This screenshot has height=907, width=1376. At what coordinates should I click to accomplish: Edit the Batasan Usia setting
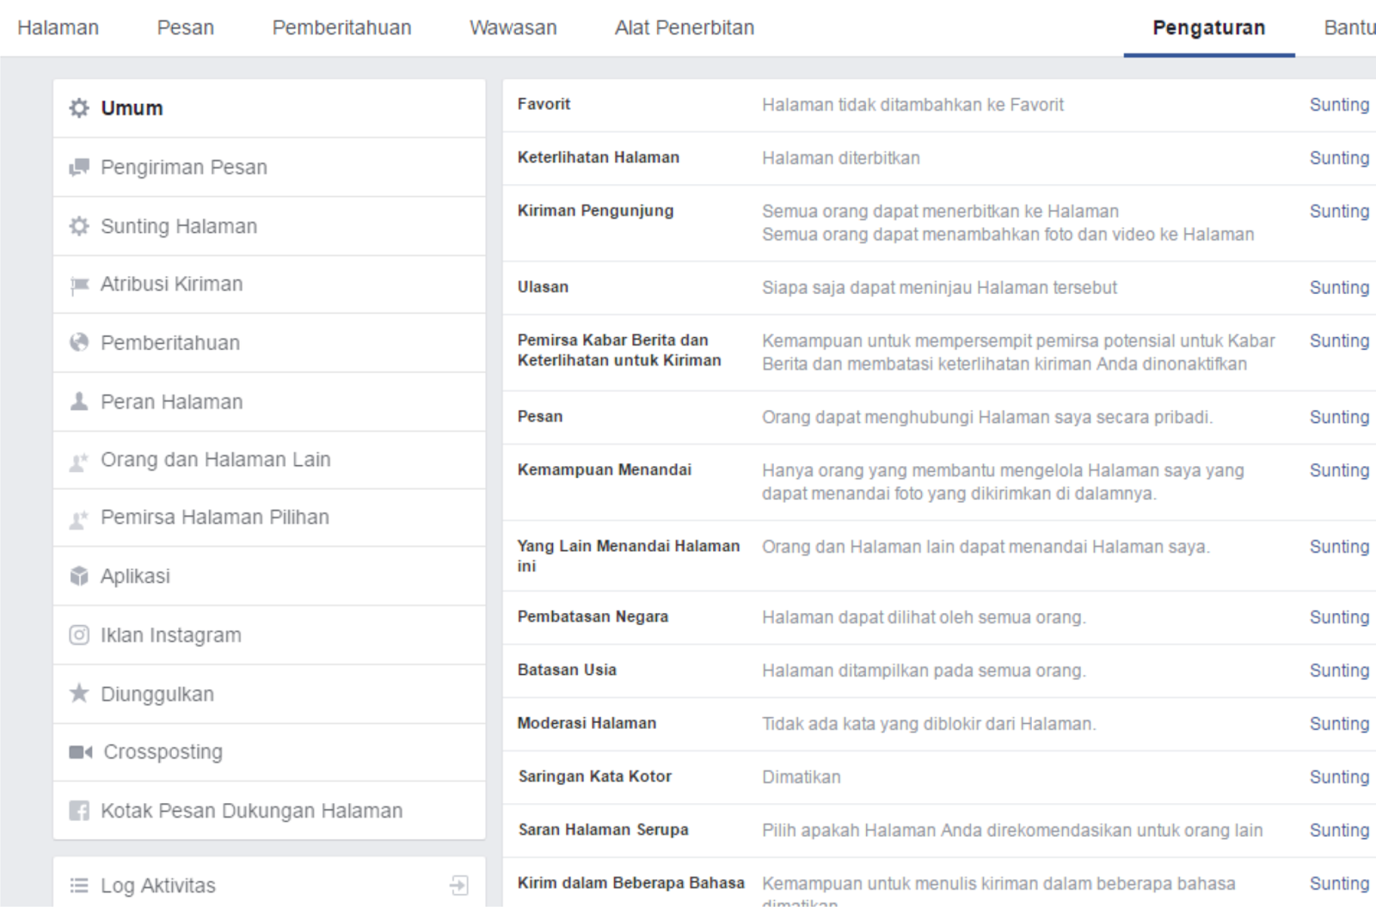(x=1339, y=670)
